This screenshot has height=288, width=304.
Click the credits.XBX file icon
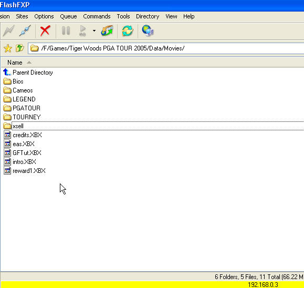pyautogui.click(x=7, y=135)
